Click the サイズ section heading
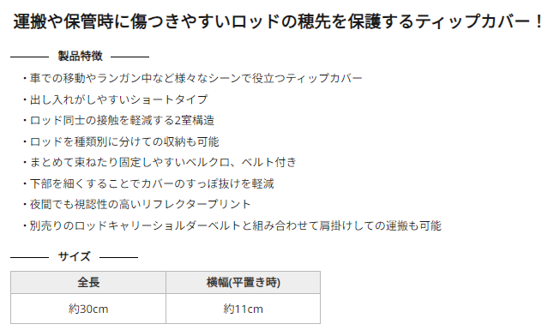The image size is (554, 336). 75,256
